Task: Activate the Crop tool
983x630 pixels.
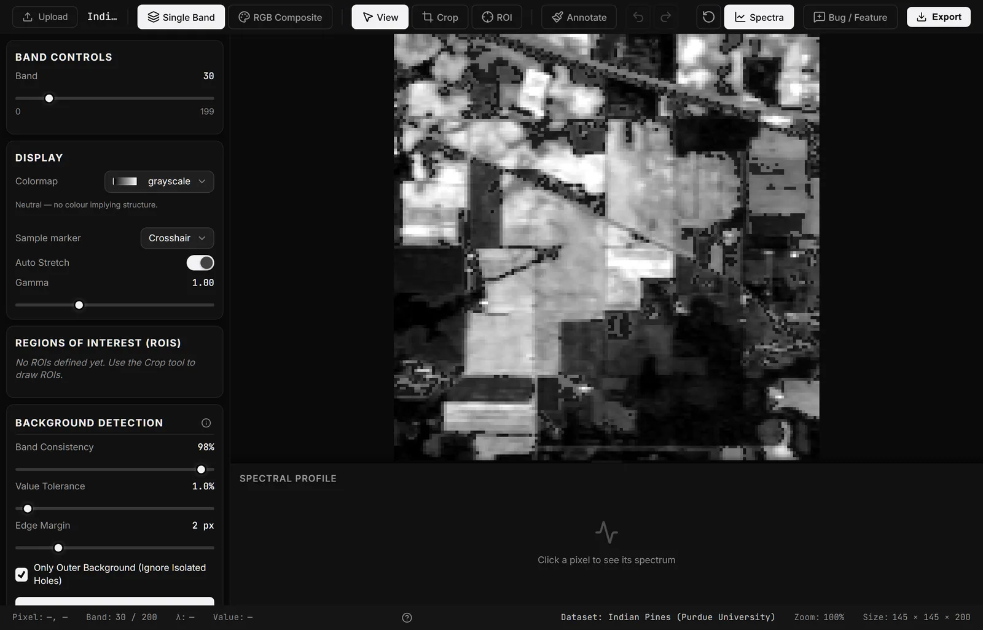Action: (440, 17)
